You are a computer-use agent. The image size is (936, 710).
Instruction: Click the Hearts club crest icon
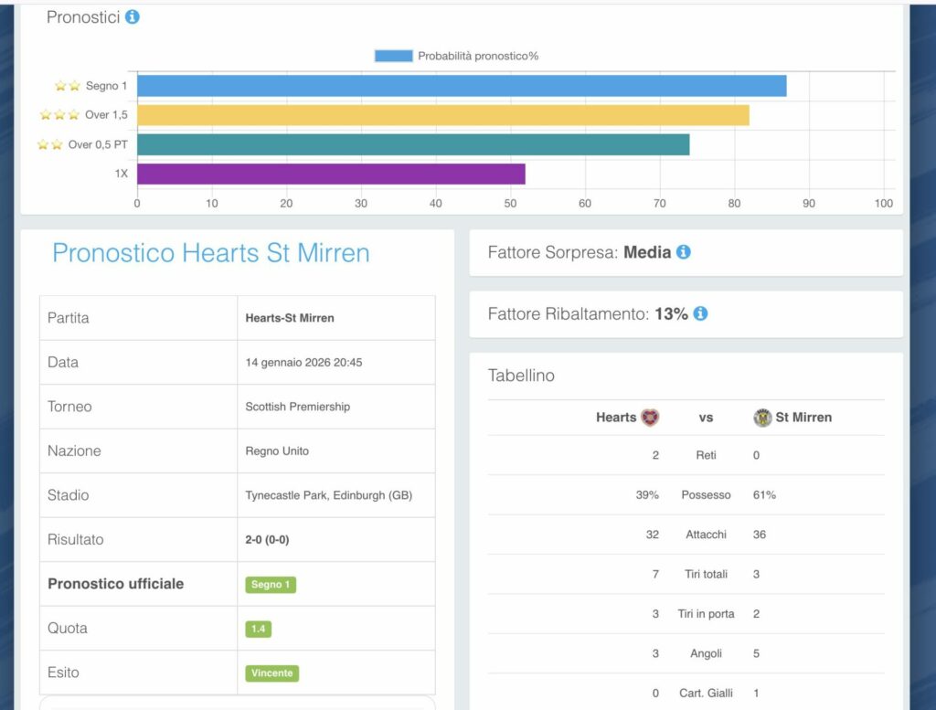(650, 418)
